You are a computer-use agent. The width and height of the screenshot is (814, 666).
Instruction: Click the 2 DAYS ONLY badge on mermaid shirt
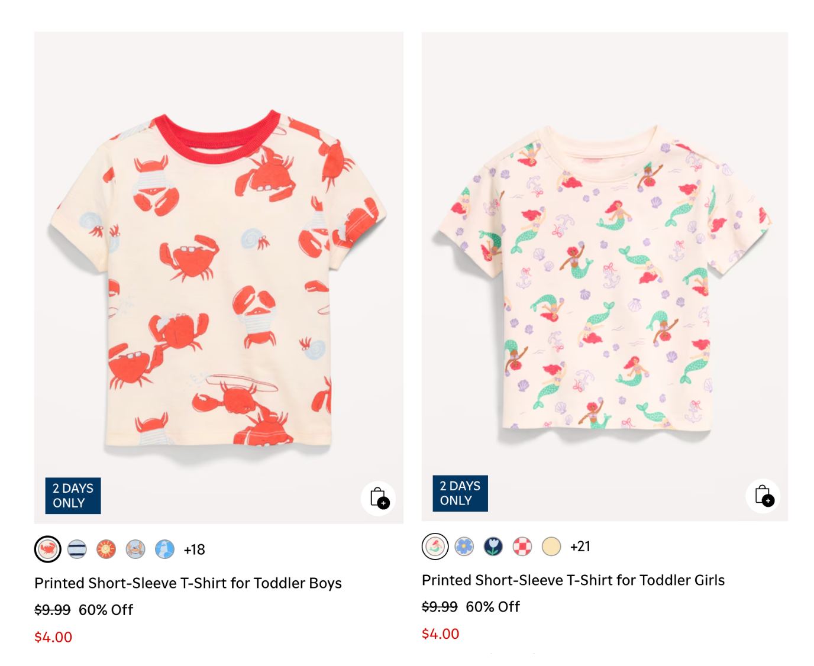click(460, 493)
